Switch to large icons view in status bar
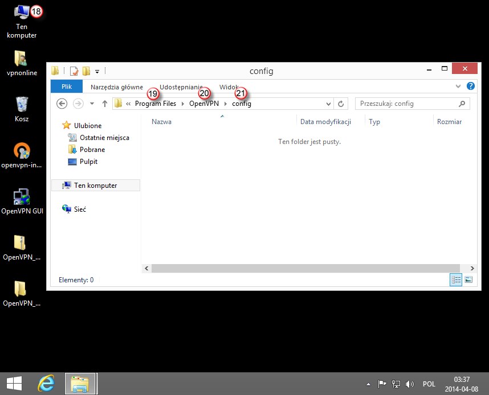This screenshot has width=489, height=395. point(468,279)
